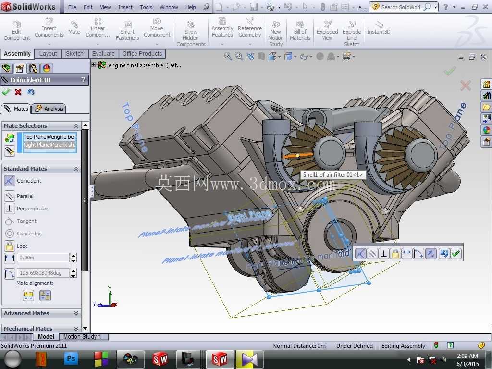Switch to Motion Study 1 tab
Viewport: 492px width, 369px height.
[x=82, y=337]
